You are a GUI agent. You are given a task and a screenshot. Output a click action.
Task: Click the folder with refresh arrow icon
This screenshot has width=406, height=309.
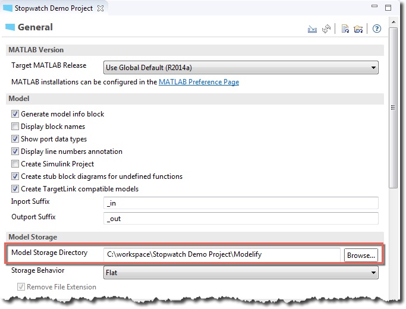point(358,29)
